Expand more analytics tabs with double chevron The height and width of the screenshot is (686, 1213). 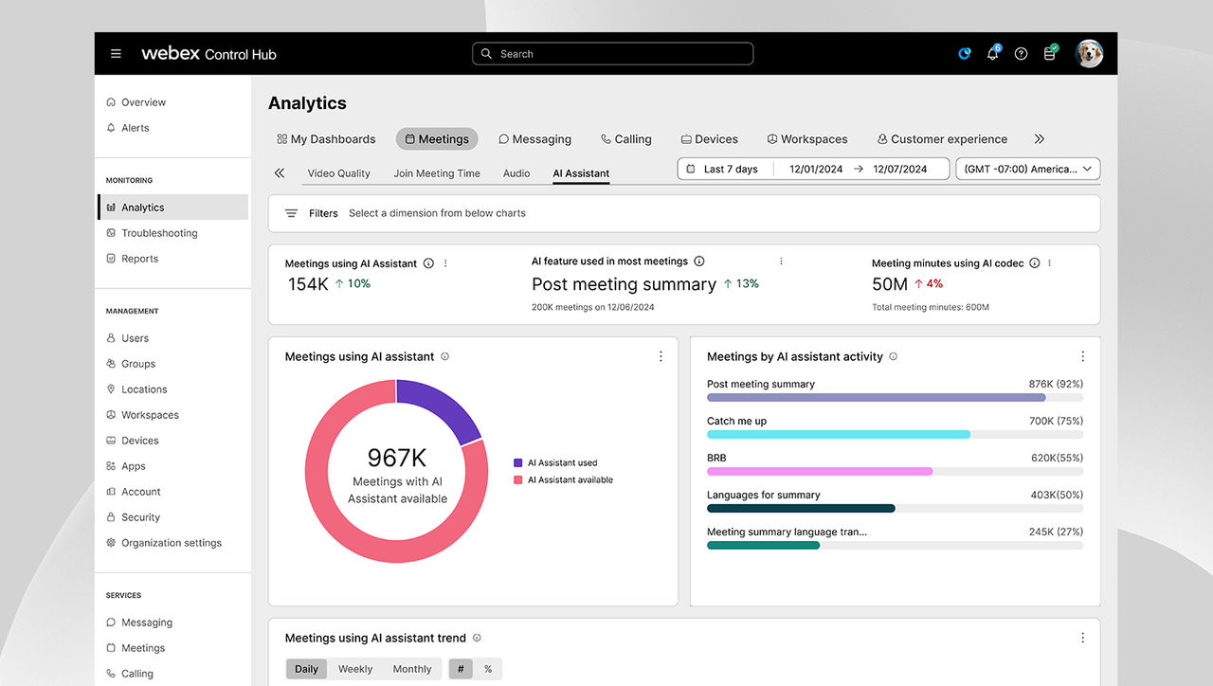tap(1039, 139)
